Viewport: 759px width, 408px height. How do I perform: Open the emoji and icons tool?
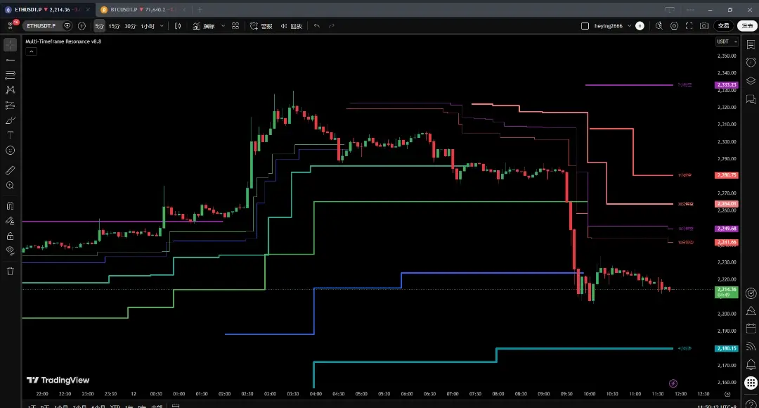(x=10, y=151)
